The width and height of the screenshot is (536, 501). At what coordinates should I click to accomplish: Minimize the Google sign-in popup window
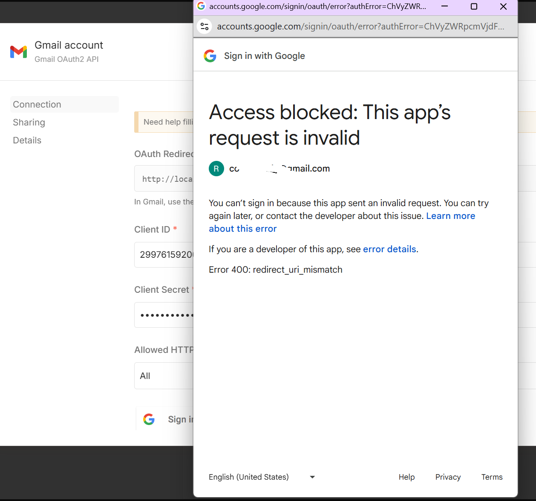click(x=444, y=6)
